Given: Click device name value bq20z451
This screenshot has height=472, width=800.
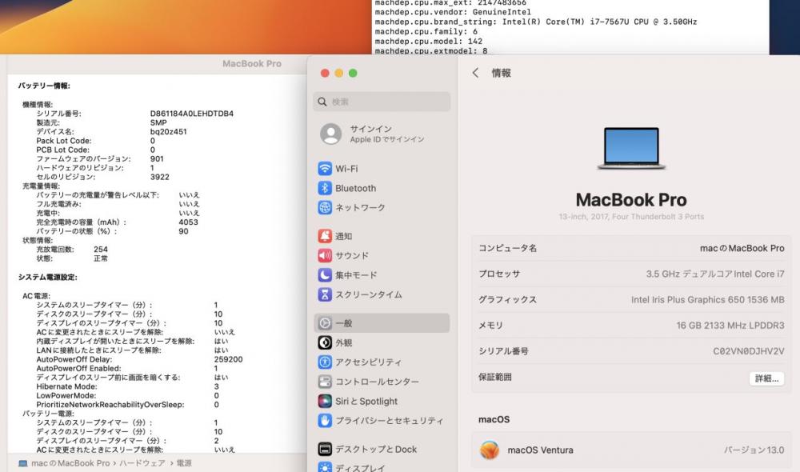Looking at the screenshot, I should click(x=168, y=132).
